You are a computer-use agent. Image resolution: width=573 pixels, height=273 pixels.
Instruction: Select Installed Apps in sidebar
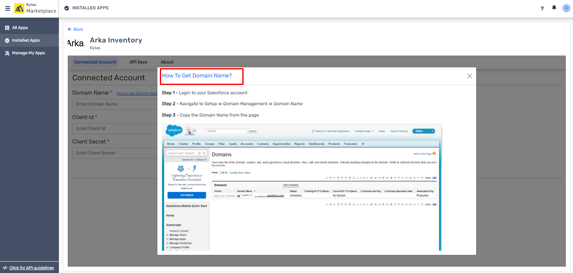coord(29,40)
